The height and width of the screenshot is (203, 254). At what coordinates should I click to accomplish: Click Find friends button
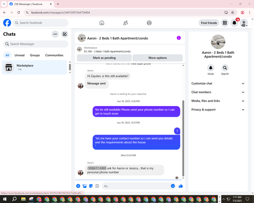[209, 23]
